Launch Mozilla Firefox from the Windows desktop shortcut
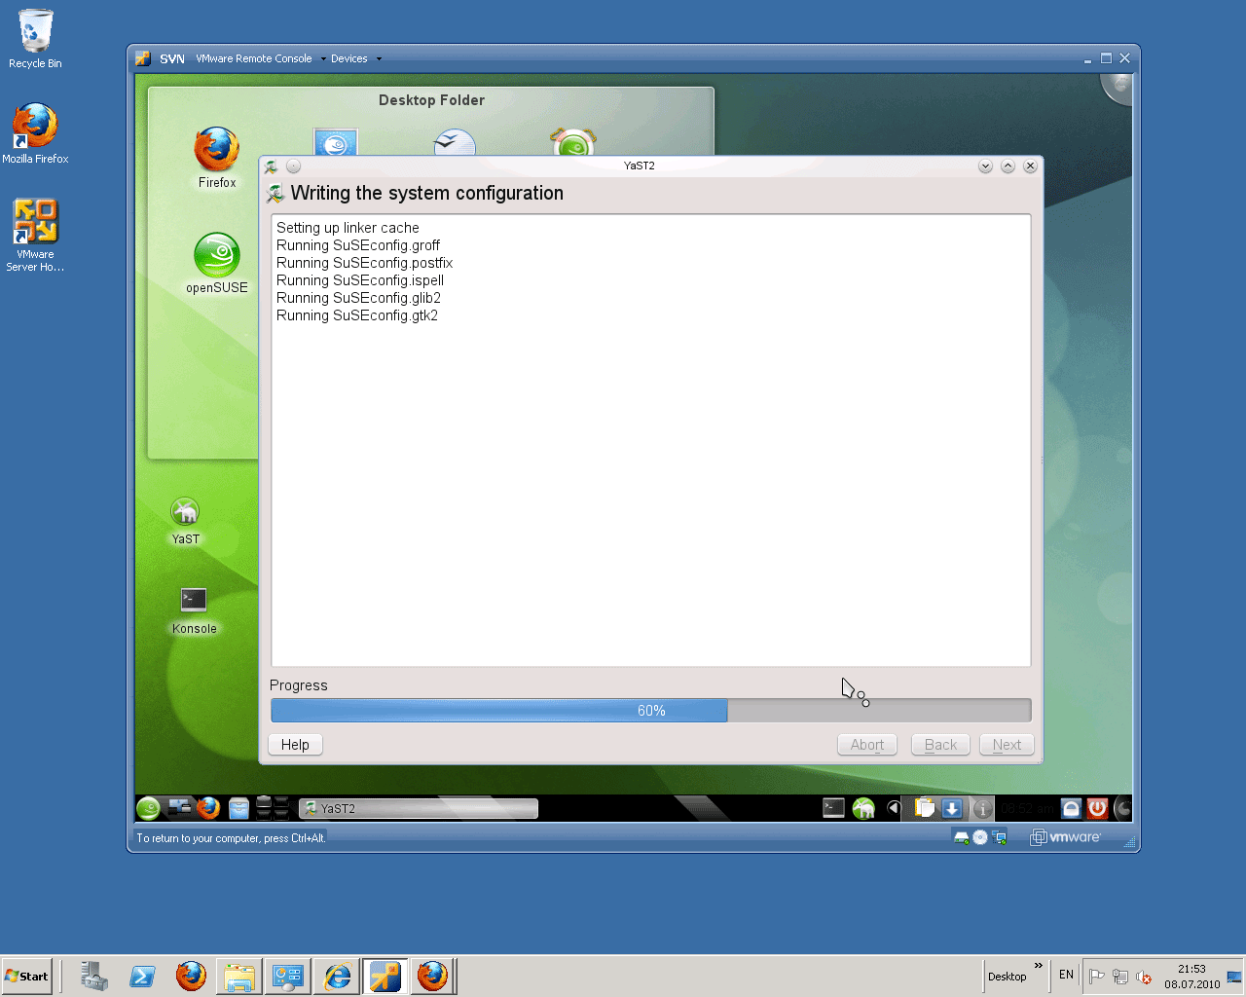 pos(35,133)
